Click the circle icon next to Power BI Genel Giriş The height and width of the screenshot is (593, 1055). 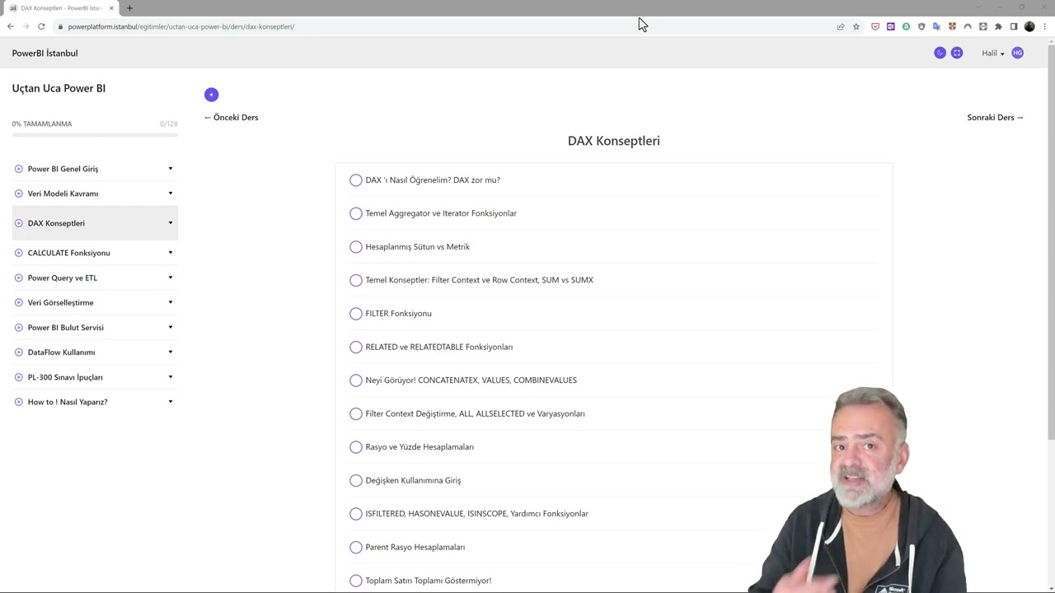point(19,169)
